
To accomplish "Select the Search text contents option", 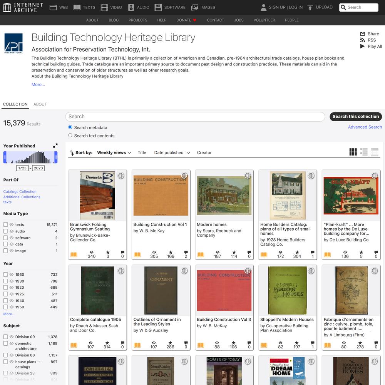I will pos(70,135).
